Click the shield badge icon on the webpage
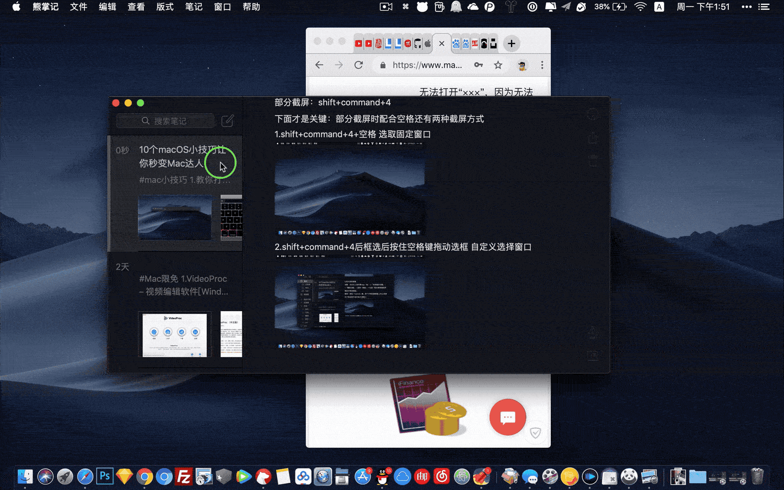The image size is (784, 490). [535, 433]
